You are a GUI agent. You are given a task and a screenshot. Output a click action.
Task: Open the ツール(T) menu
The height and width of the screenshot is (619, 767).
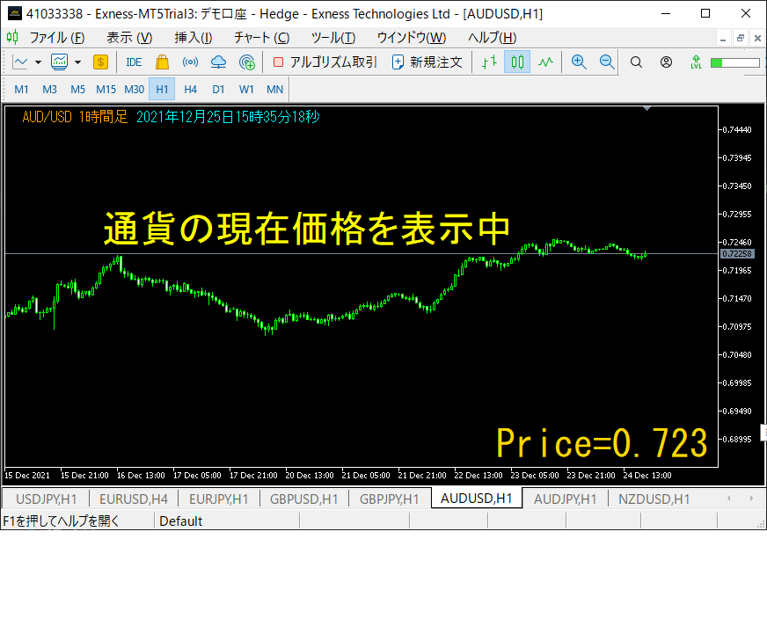[333, 37]
